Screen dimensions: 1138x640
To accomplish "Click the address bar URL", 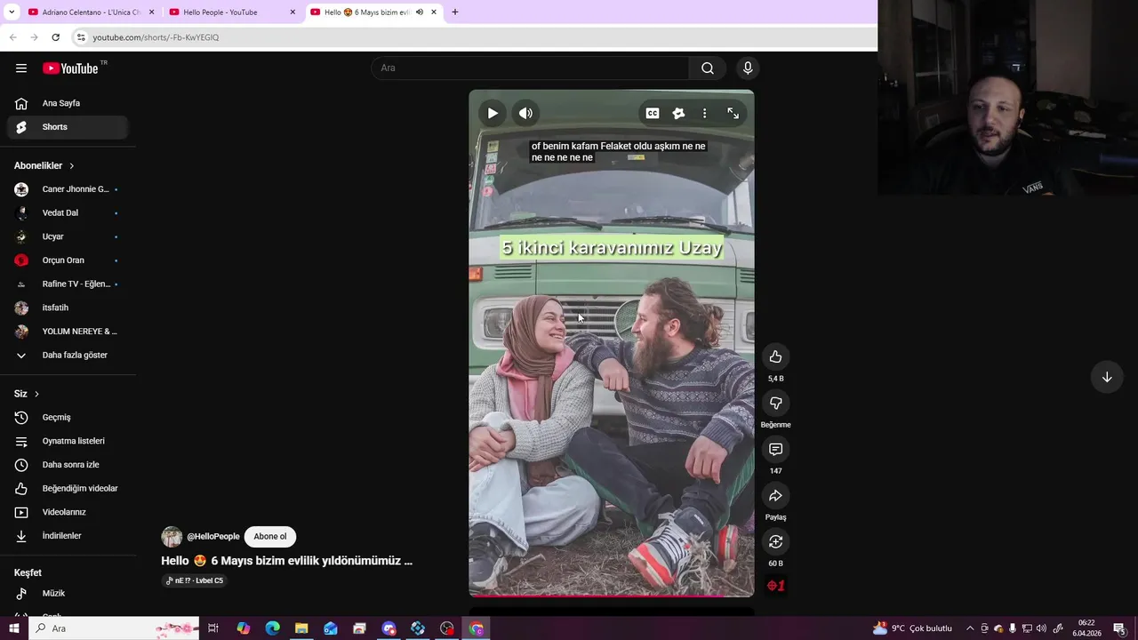I will (x=156, y=37).
